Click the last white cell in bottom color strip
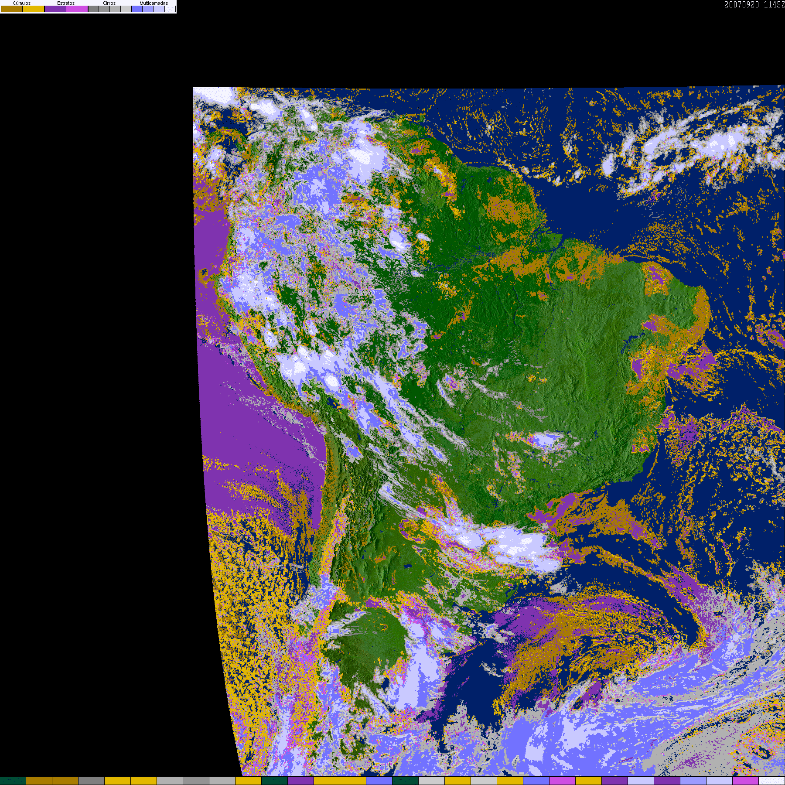The image size is (785, 785). click(x=772, y=781)
